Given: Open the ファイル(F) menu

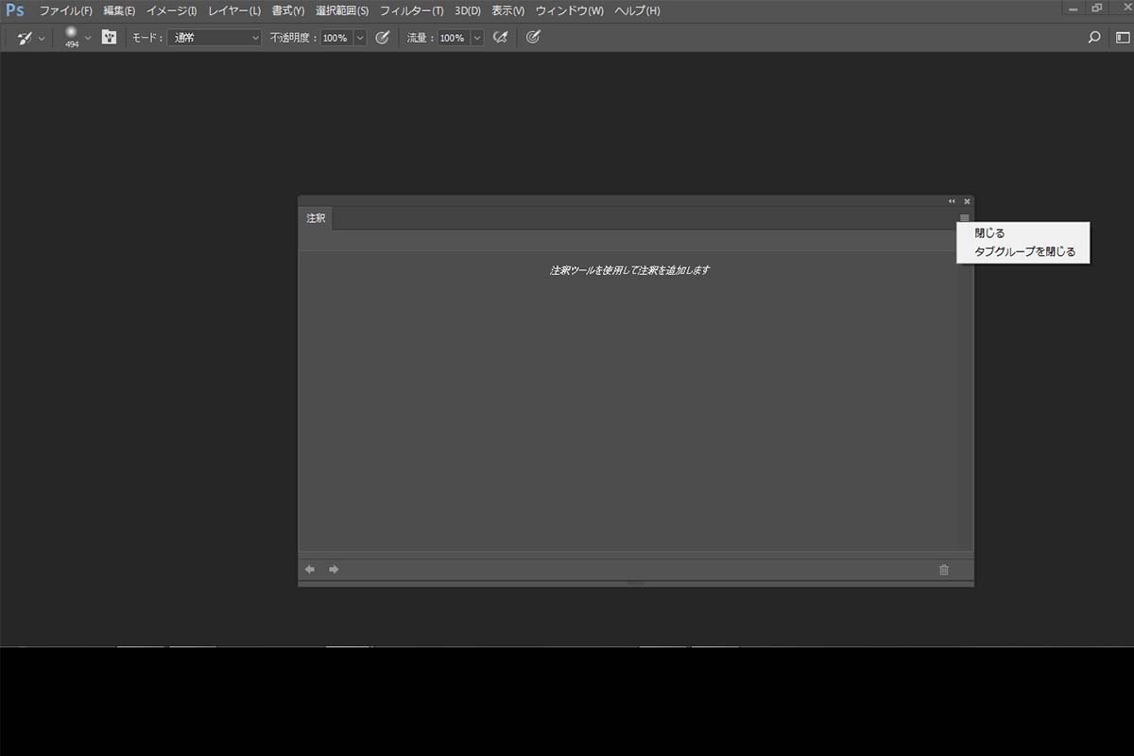Looking at the screenshot, I should pyautogui.click(x=65, y=11).
